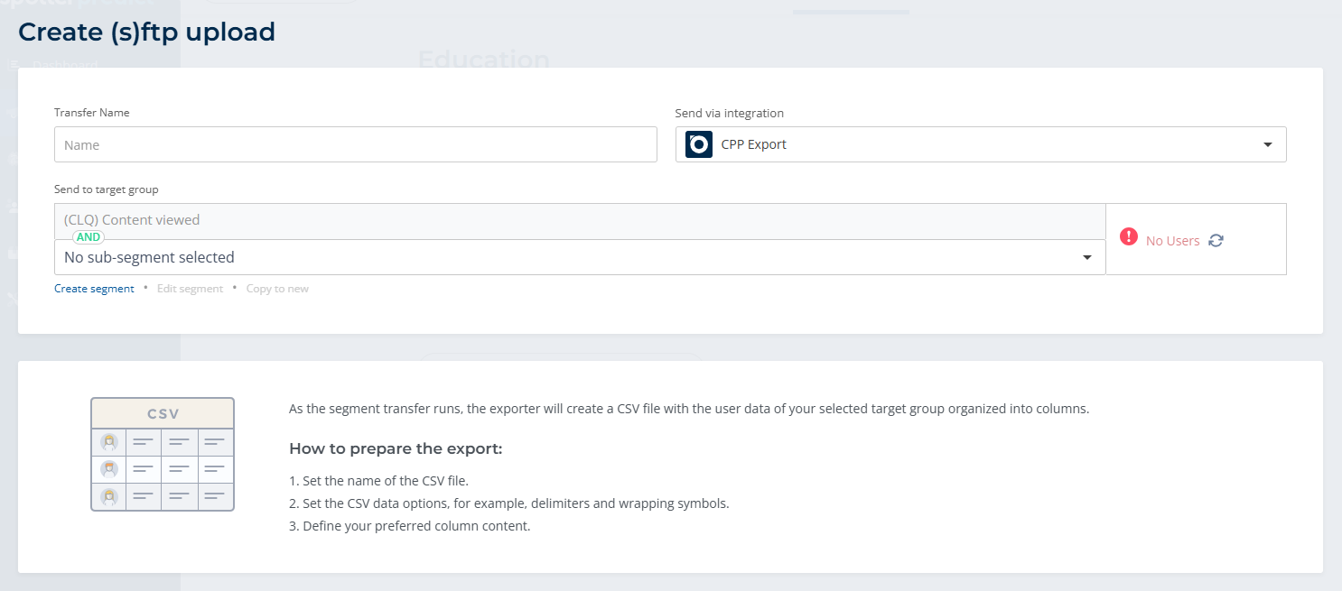This screenshot has width=1342, height=591.
Task: Click the Define your preferred column content step
Action: pos(410,526)
